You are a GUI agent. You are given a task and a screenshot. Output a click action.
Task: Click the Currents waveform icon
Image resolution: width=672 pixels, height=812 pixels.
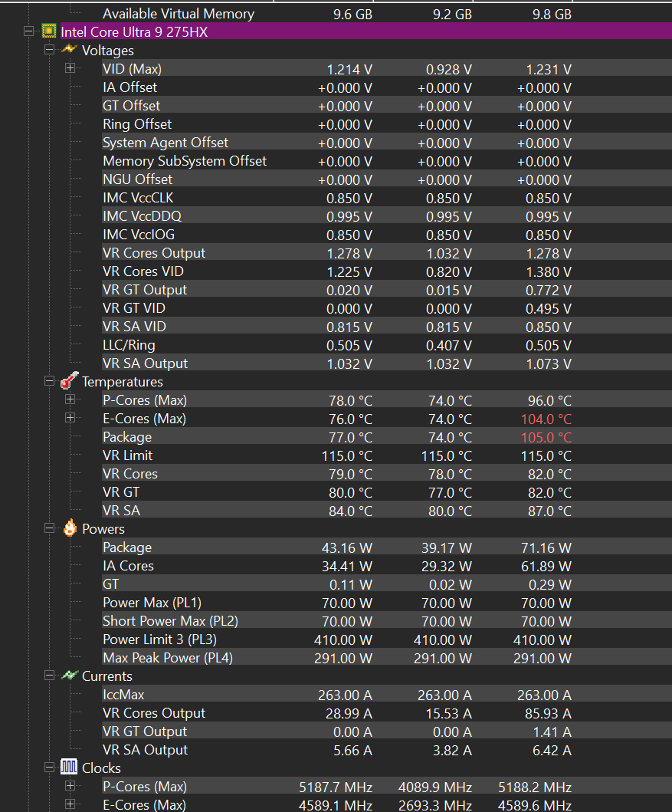pos(69,676)
